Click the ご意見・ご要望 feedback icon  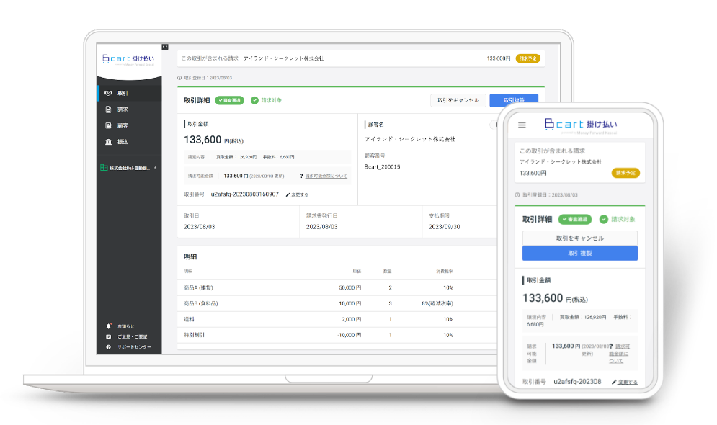(x=108, y=336)
